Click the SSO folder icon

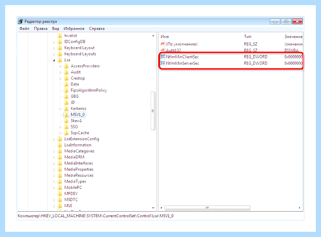coord(66,127)
